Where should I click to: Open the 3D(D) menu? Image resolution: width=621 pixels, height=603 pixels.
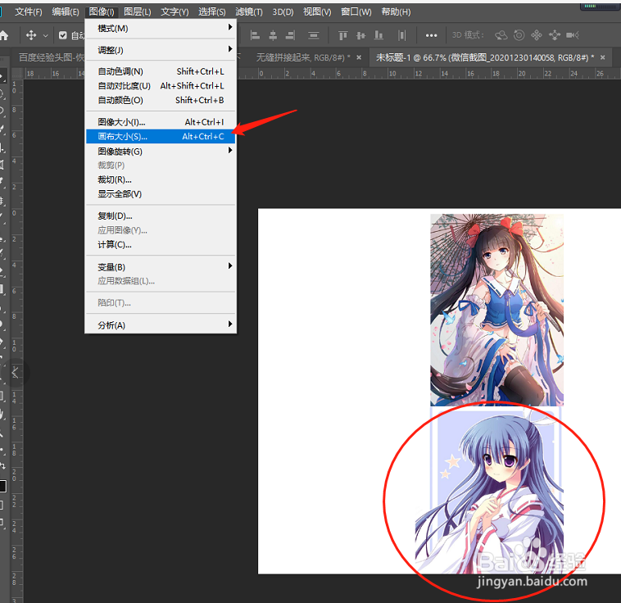click(x=283, y=12)
